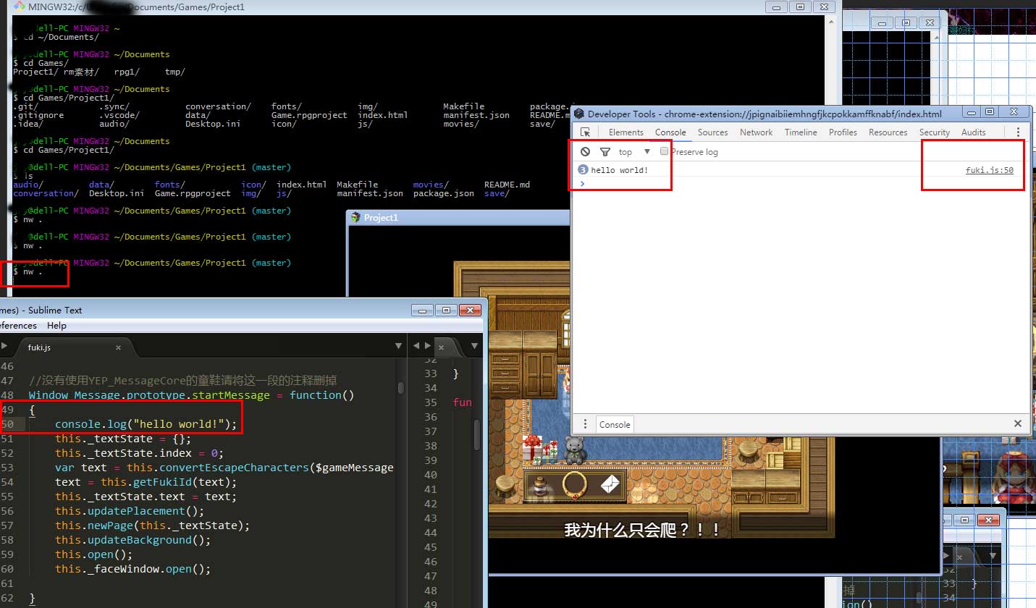
Task: Open the Help menu in Sublime Text
Action: click(x=56, y=326)
